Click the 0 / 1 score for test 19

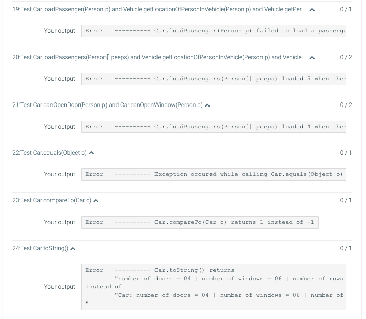(x=346, y=9)
